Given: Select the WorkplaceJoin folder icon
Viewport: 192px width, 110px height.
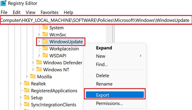Looking at the screenshot, I should (45, 48).
